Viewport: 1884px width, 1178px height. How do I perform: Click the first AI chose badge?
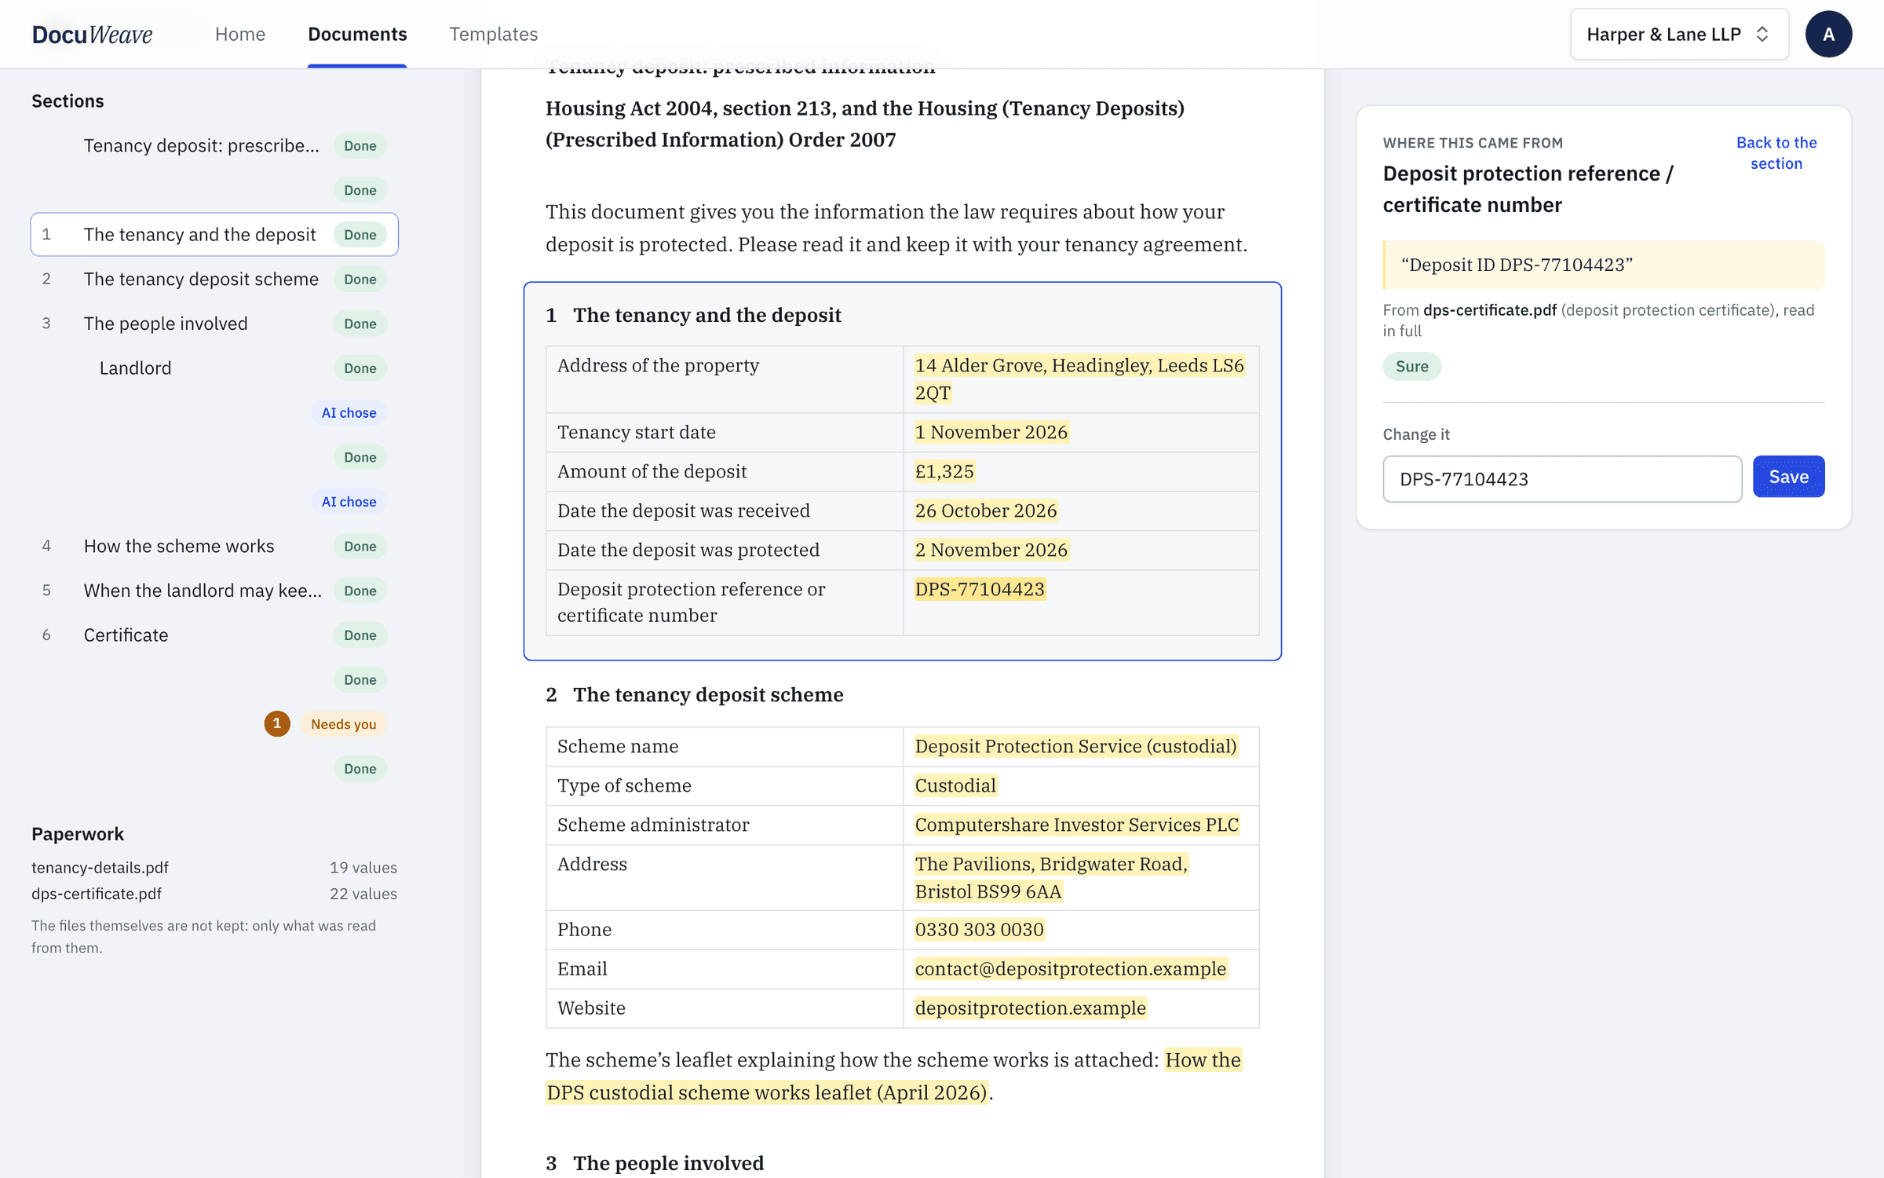[349, 413]
